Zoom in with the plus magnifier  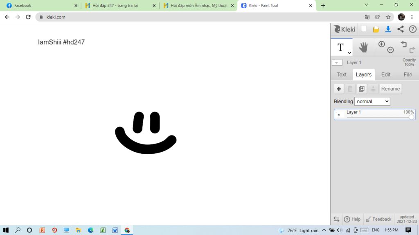click(382, 44)
